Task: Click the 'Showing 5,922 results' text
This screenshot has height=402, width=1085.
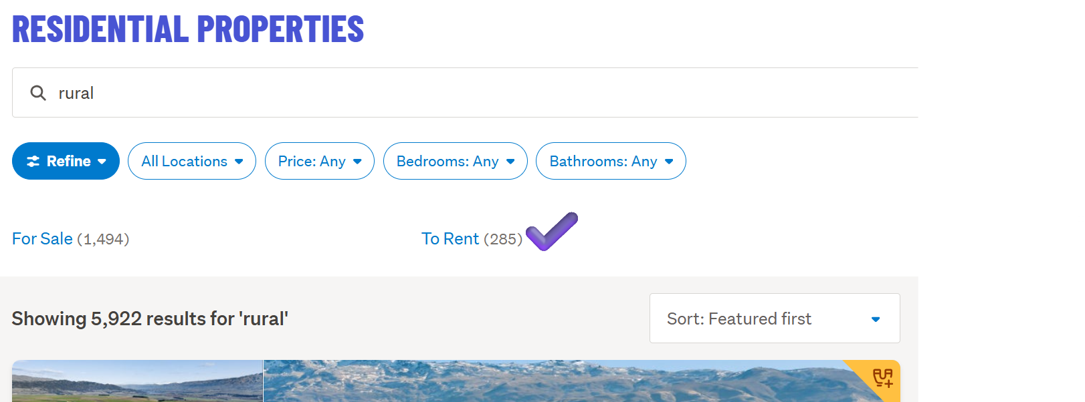Action: point(150,319)
